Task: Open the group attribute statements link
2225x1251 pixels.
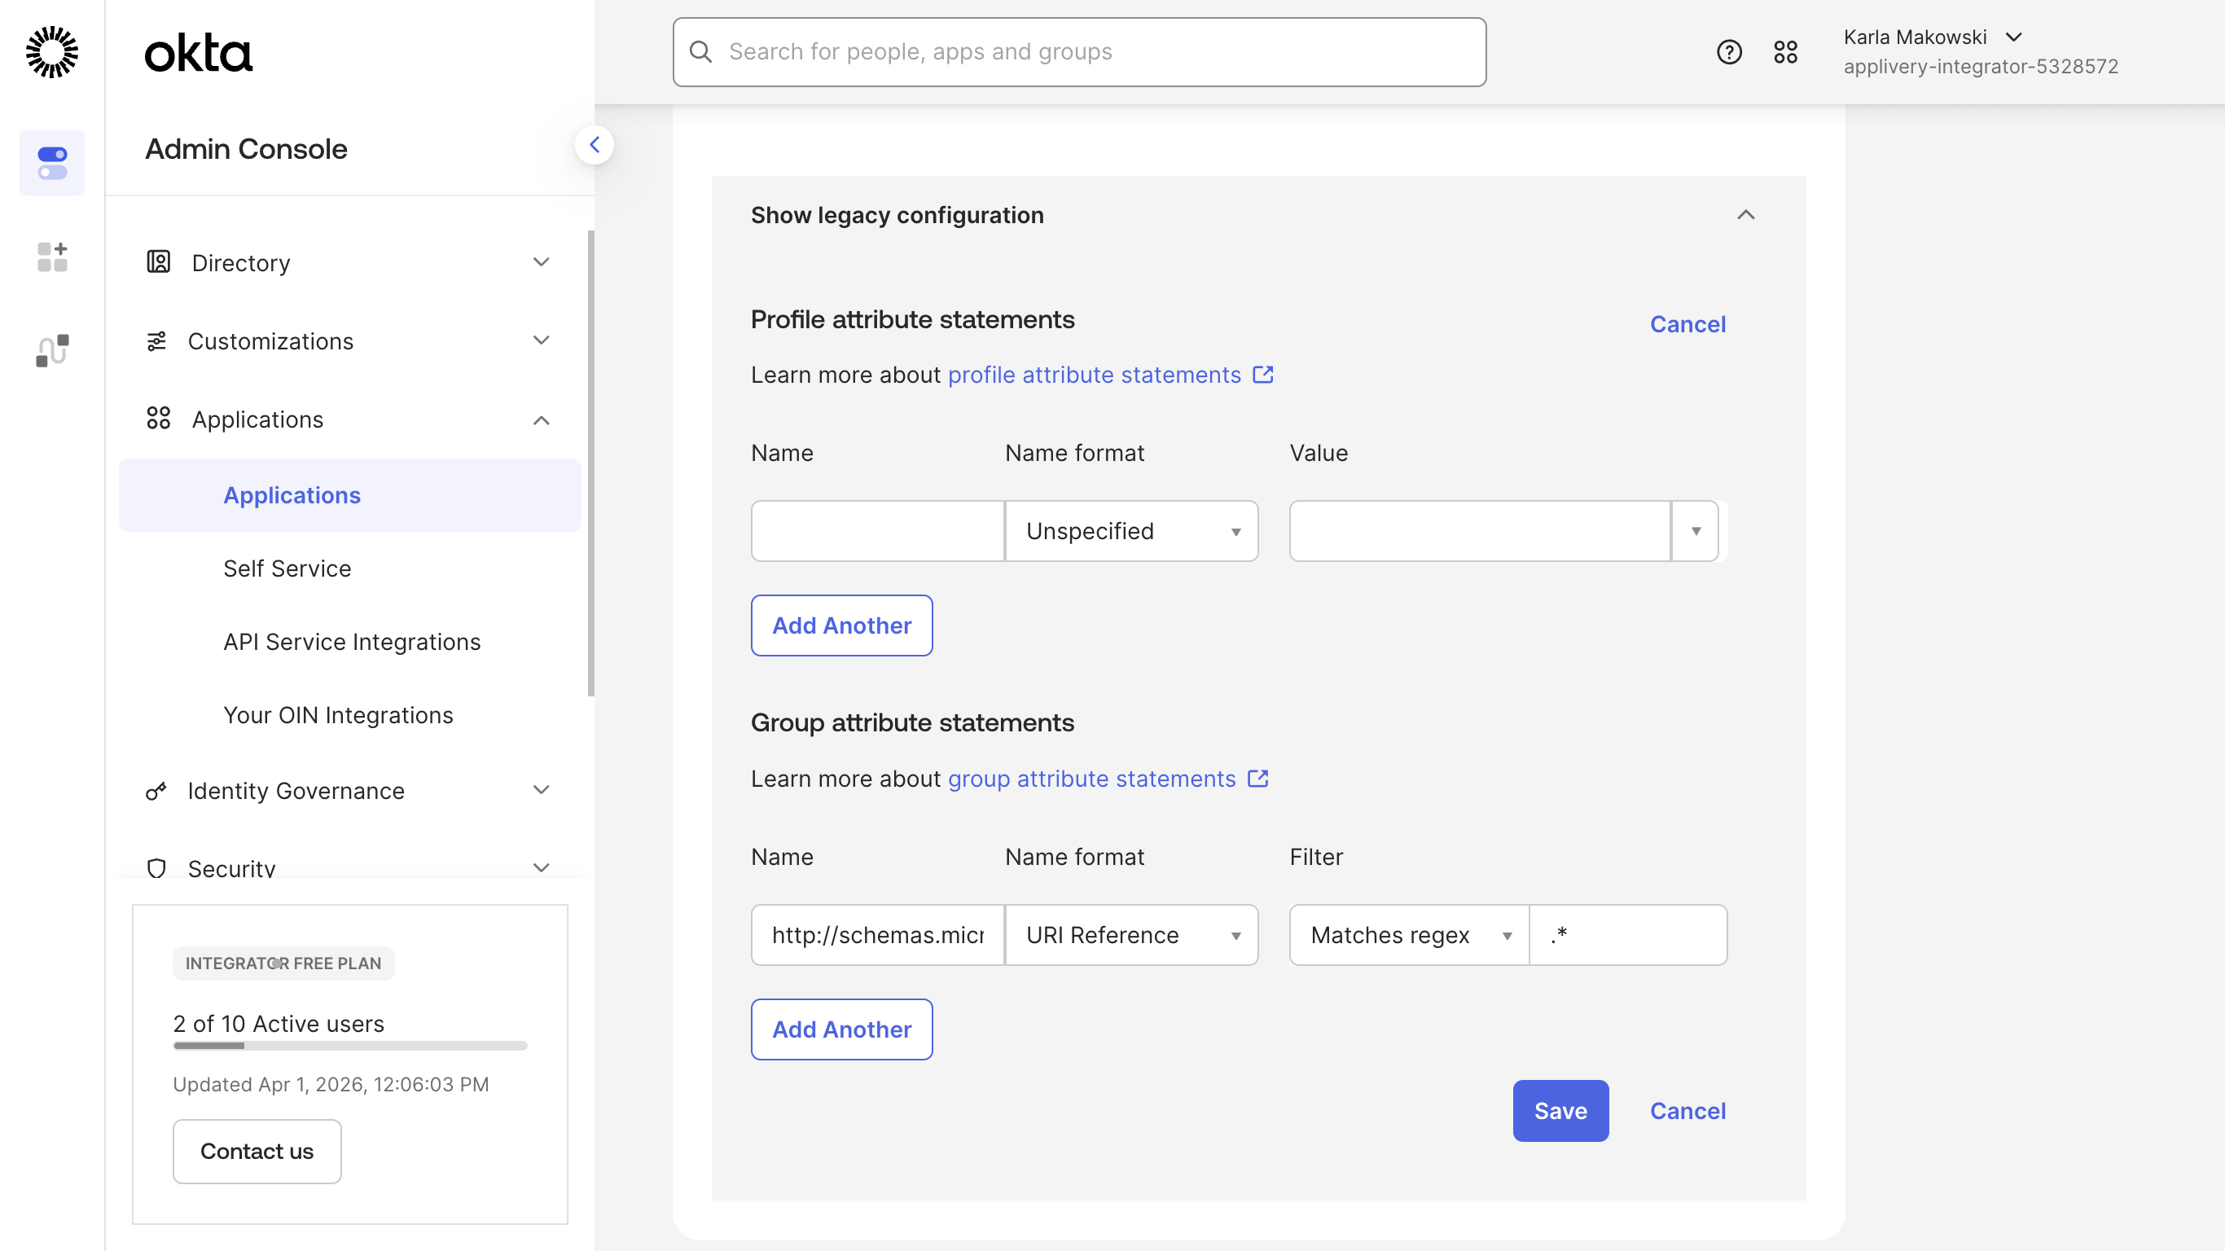Action: pos(1092,779)
